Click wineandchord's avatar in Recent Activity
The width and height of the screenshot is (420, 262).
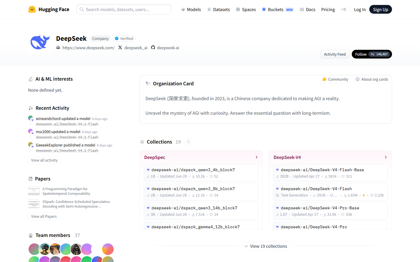(31, 118)
